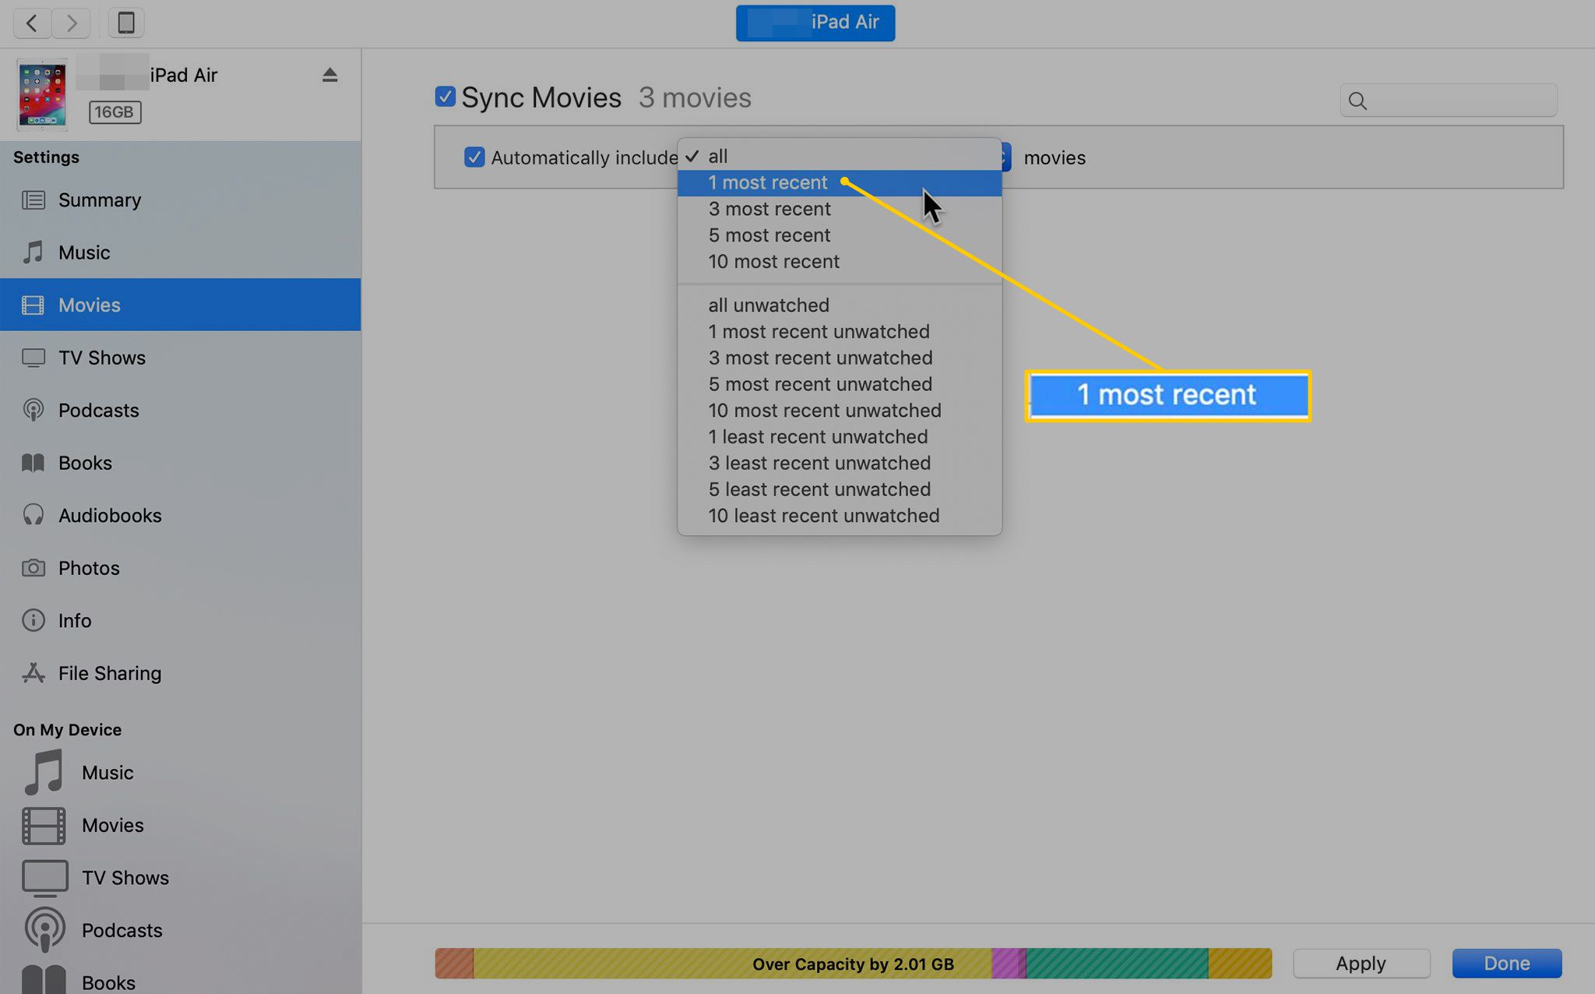1595x994 pixels.
Task: Click the Movies film strip icon under Settings
Action: click(x=33, y=305)
